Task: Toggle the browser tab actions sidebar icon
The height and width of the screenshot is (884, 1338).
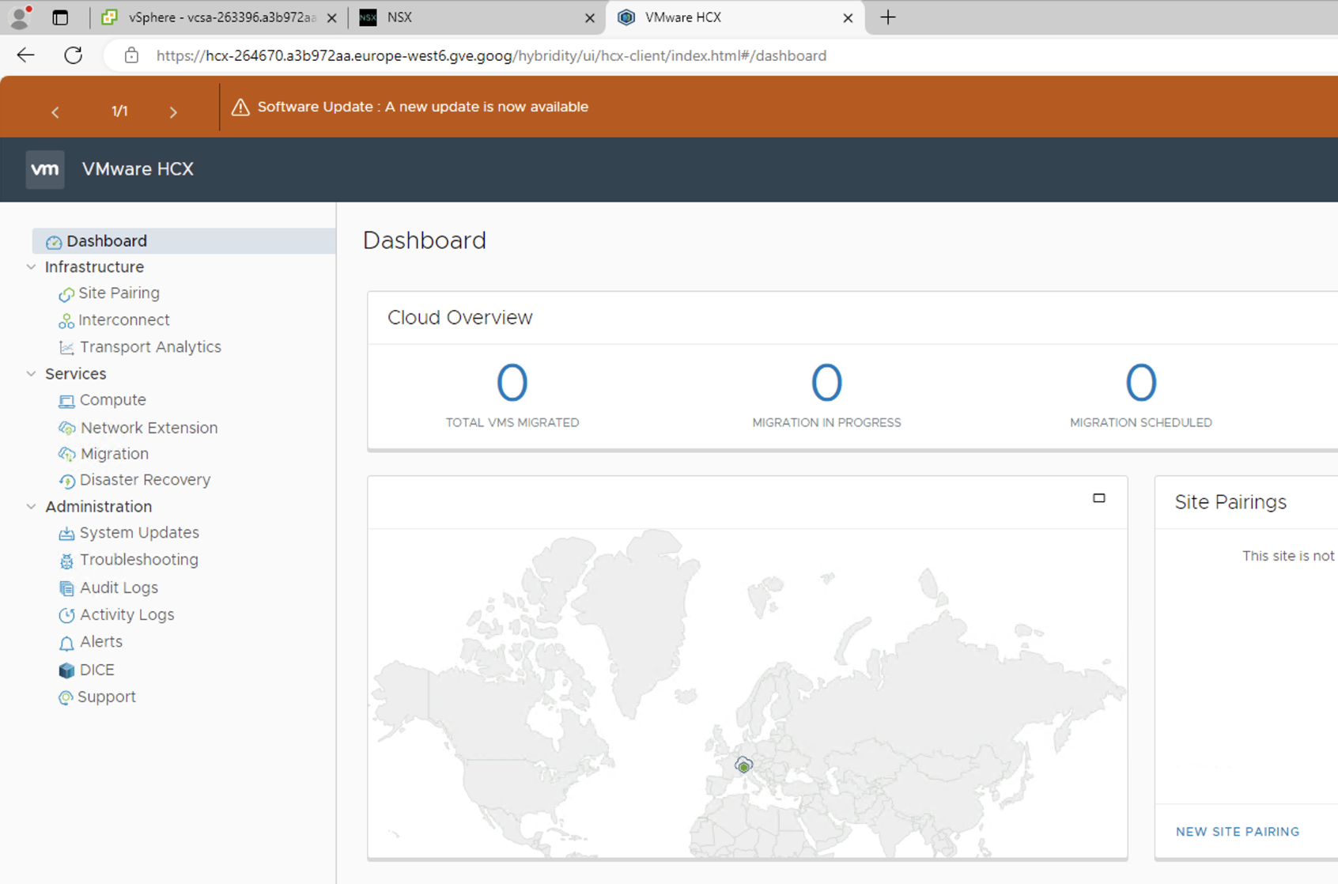Action: point(60,17)
